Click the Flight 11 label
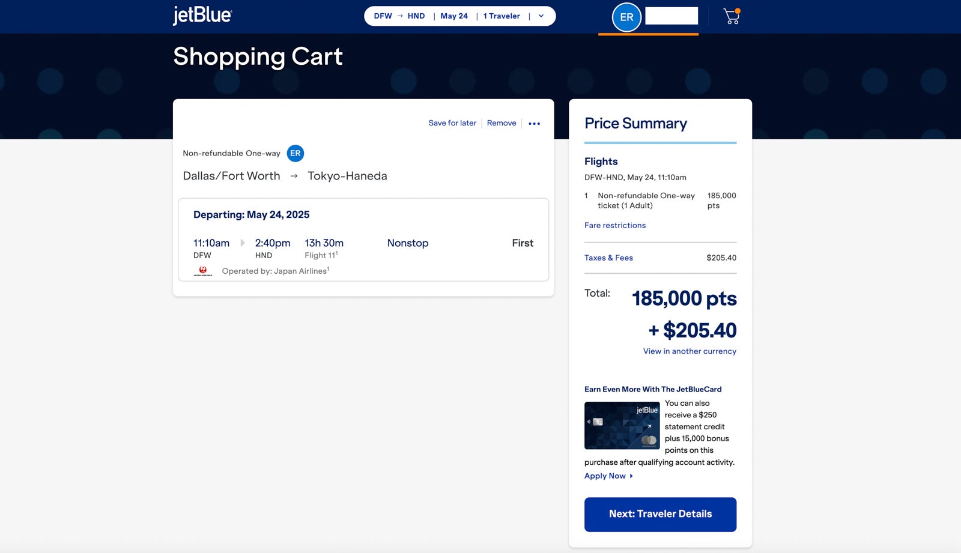The height and width of the screenshot is (553, 961). click(x=321, y=255)
